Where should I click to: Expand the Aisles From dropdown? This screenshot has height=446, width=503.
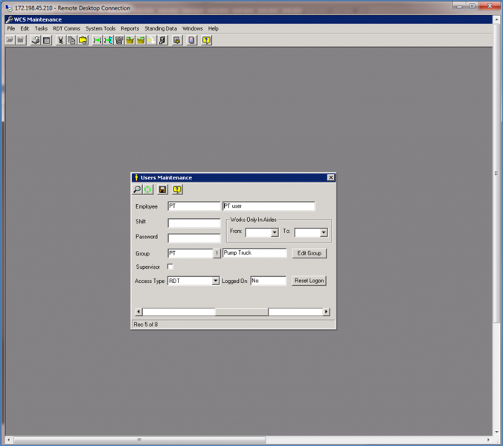(275, 232)
